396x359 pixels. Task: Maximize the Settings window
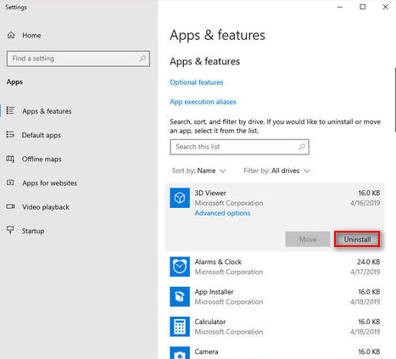[362, 7]
